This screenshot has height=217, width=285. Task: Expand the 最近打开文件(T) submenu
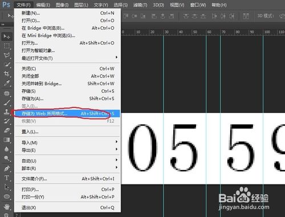tap(67, 58)
